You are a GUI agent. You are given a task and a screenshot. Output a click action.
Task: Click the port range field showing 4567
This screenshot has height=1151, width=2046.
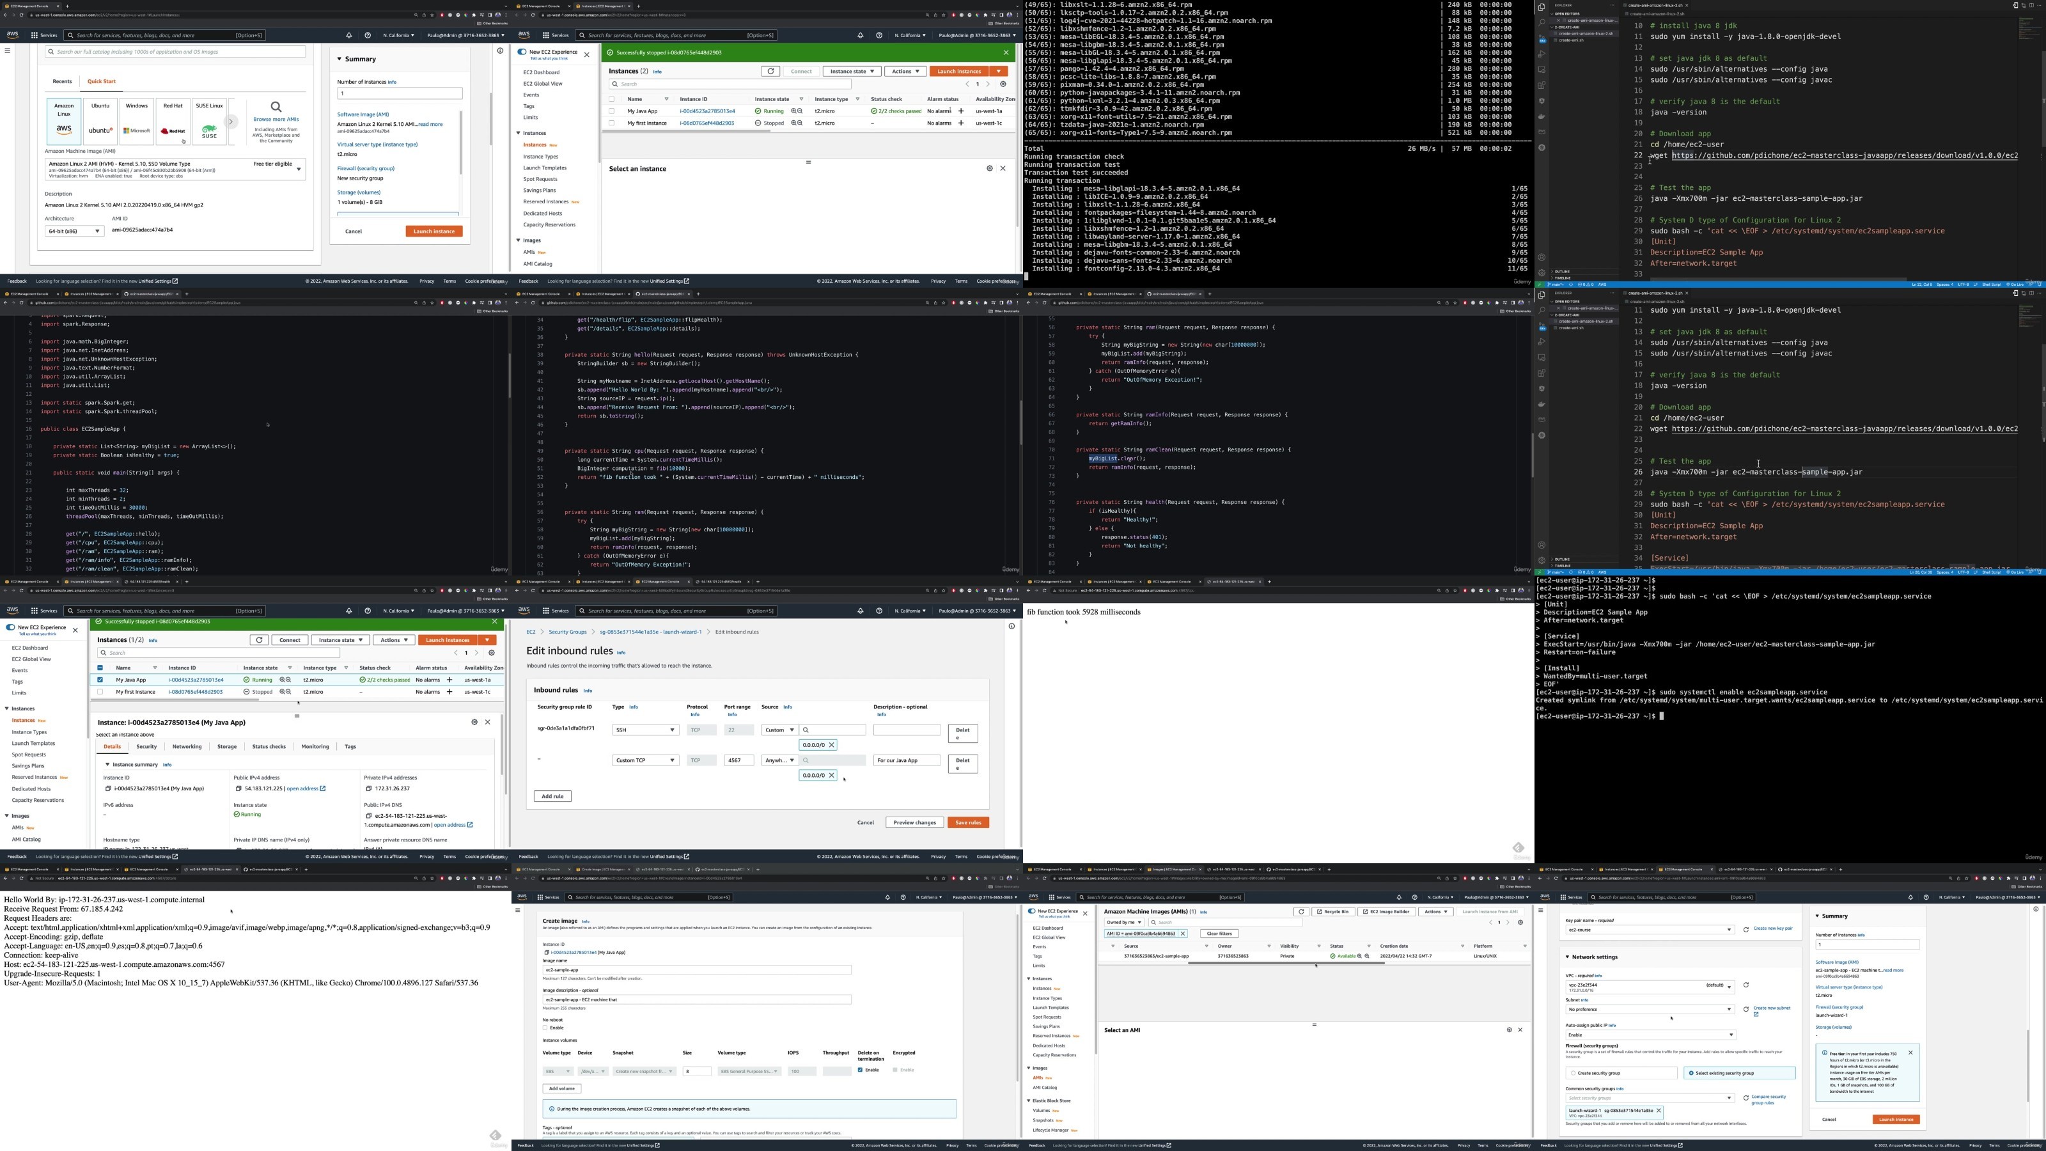738,760
